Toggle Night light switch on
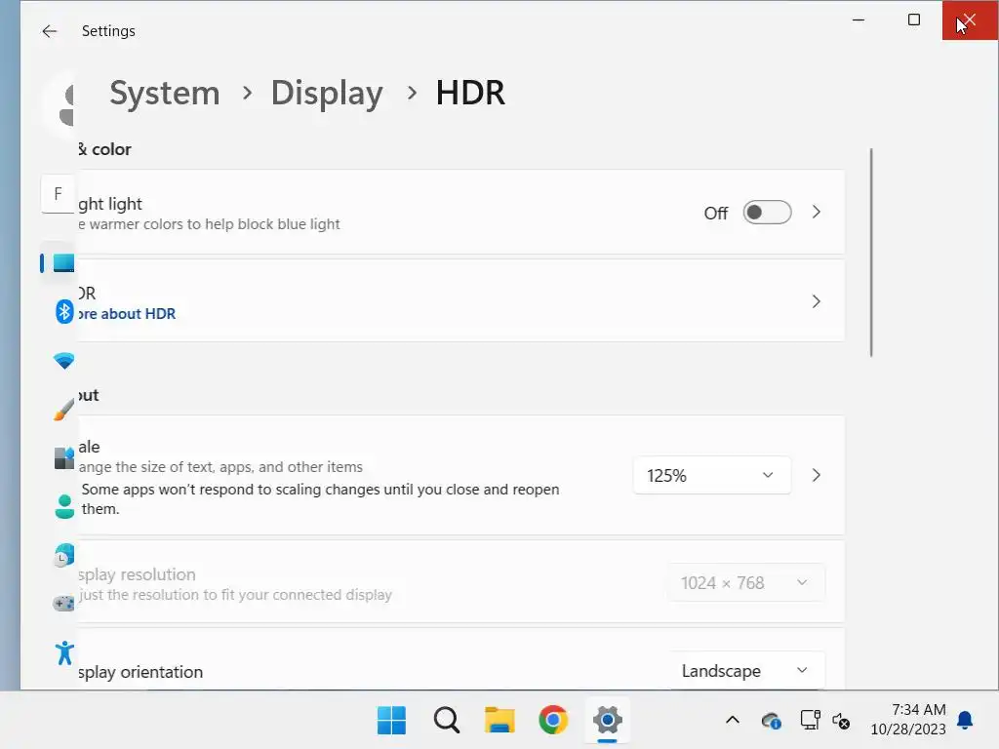999x749 pixels. [x=767, y=212]
